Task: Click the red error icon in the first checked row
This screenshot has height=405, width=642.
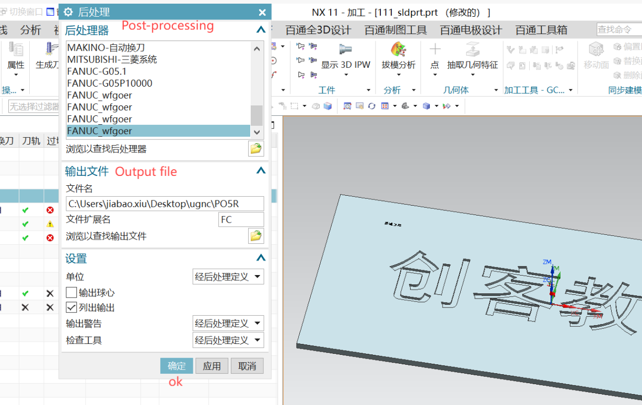Action: pos(50,210)
